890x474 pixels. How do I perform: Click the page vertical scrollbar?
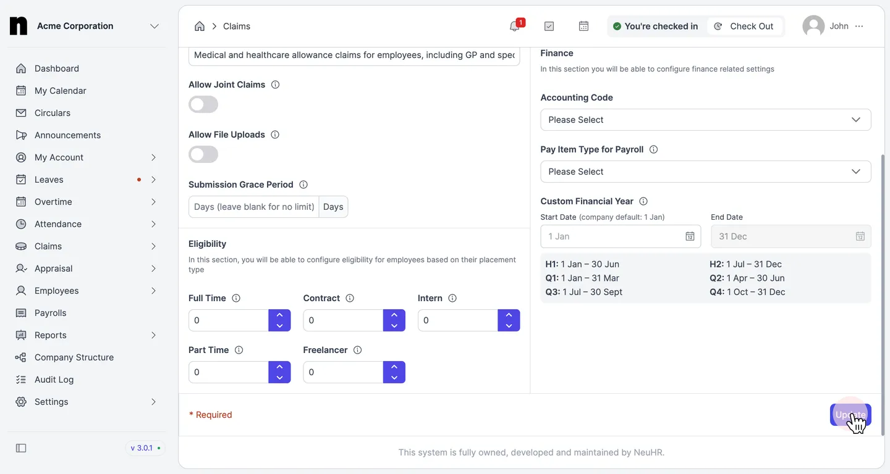click(882, 295)
